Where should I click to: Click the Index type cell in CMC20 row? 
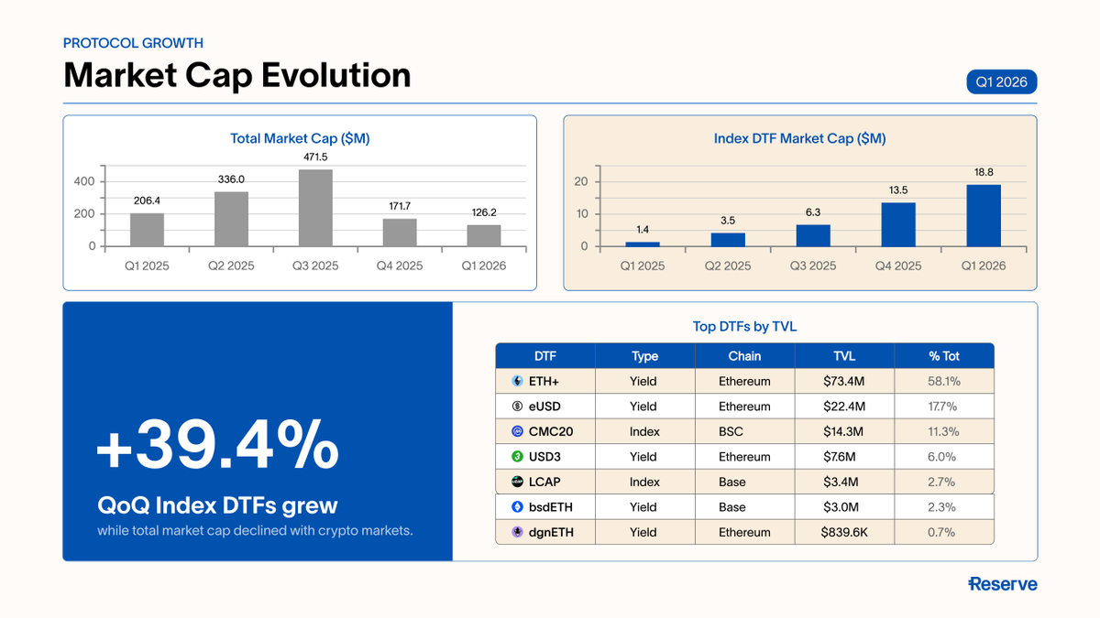645,431
